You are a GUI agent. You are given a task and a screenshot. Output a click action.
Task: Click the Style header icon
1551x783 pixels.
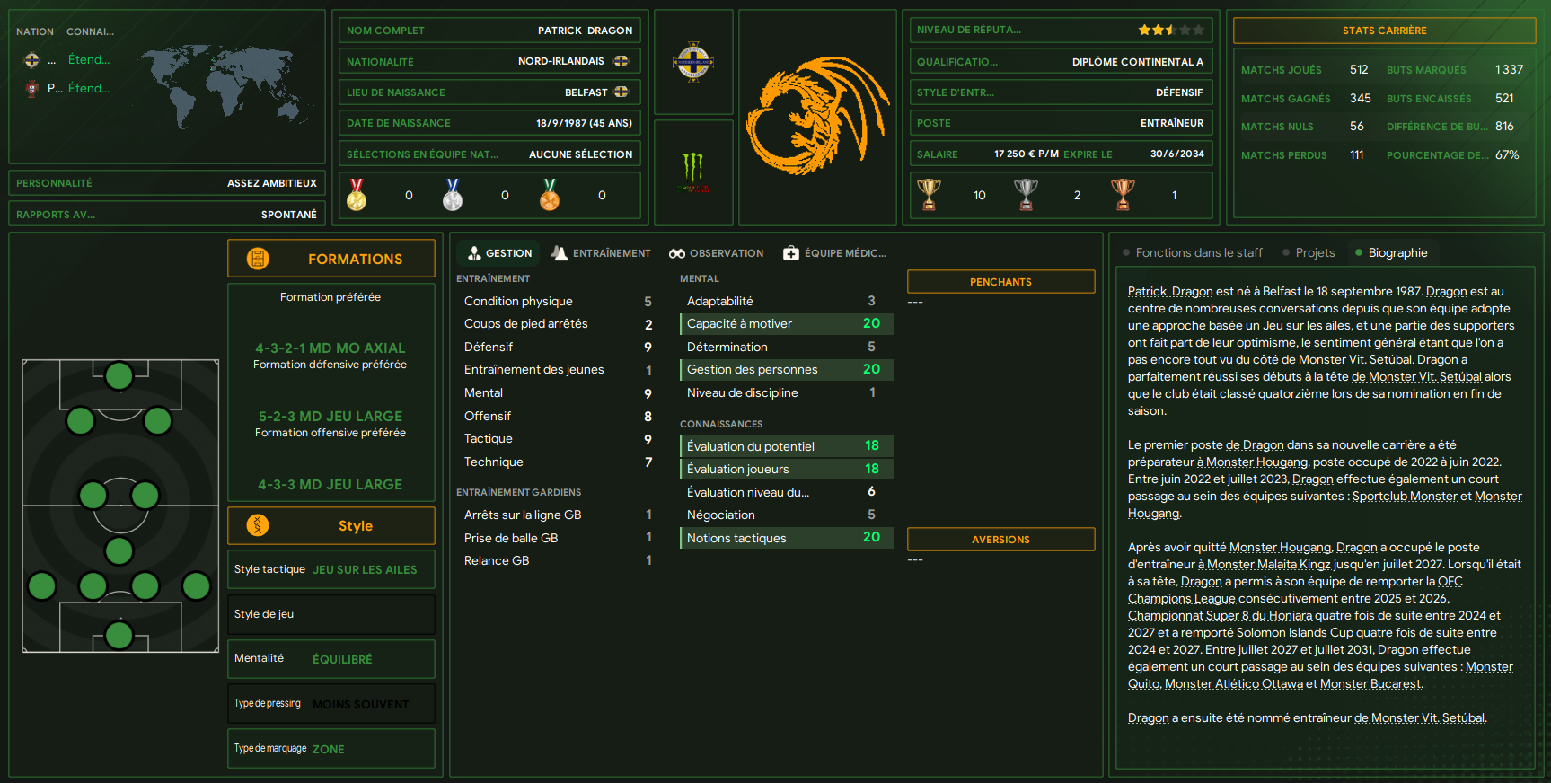(258, 525)
